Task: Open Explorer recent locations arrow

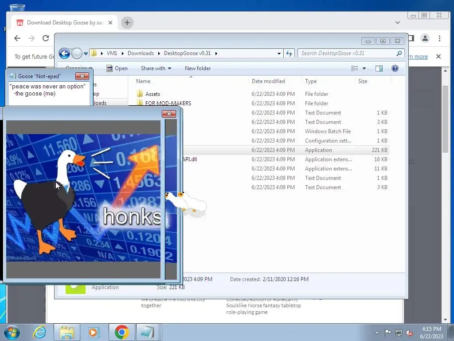Action: pyautogui.click(x=86, y=54)
